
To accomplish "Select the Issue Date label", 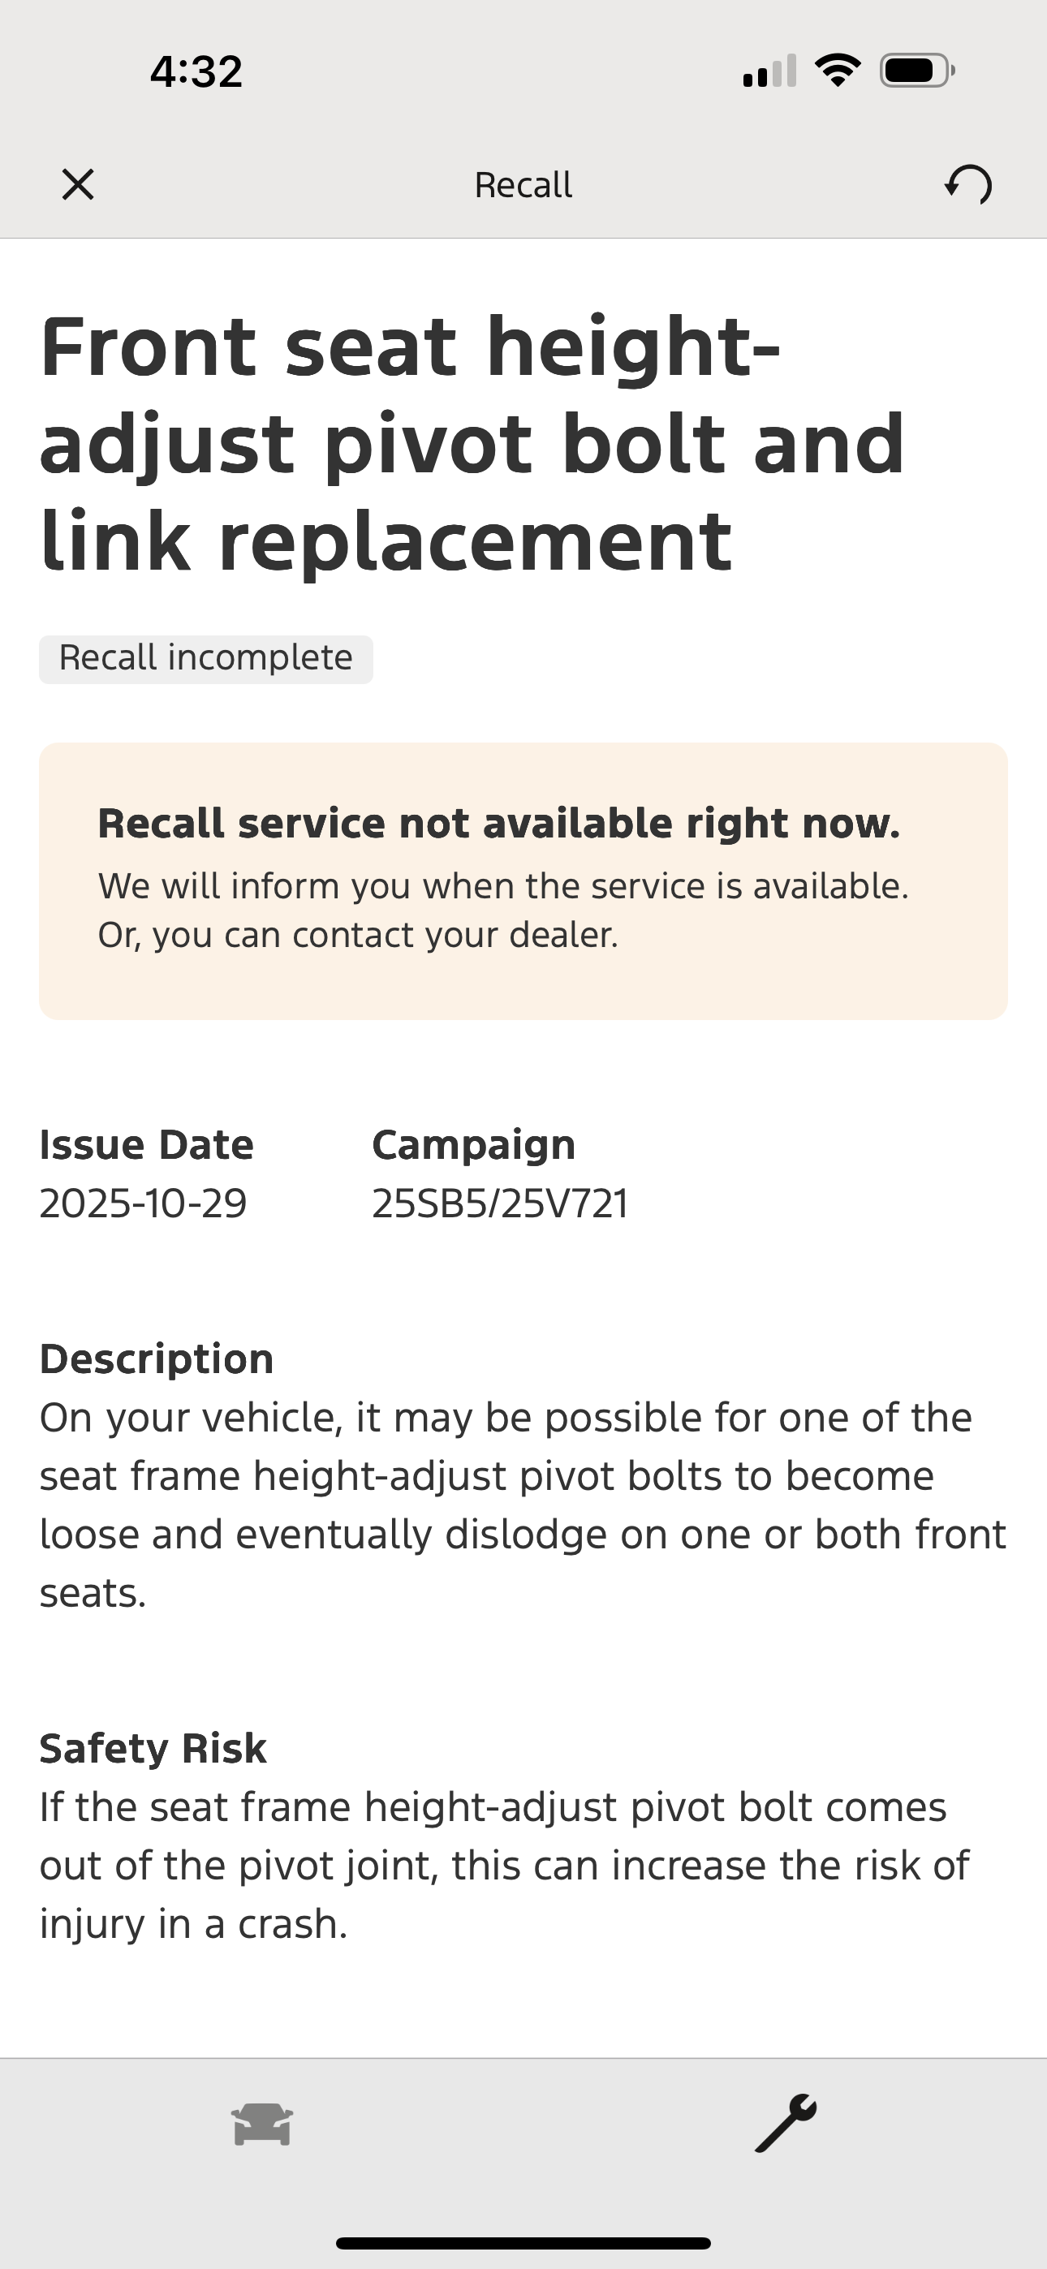I will click(x=146, y=1145).
